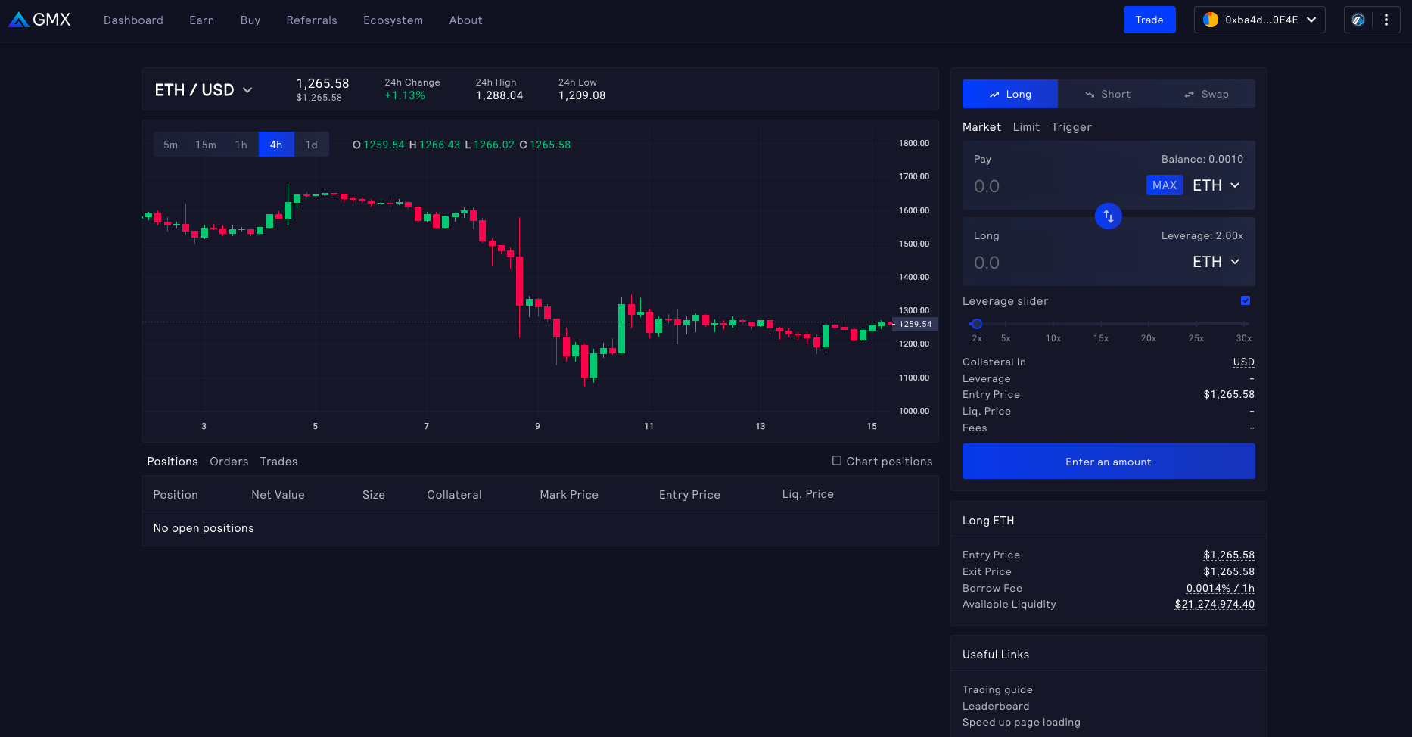Click the Enter an amount button

coord(1109,462)
